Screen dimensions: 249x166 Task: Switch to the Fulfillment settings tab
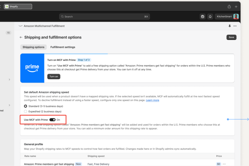pos(63,47)
